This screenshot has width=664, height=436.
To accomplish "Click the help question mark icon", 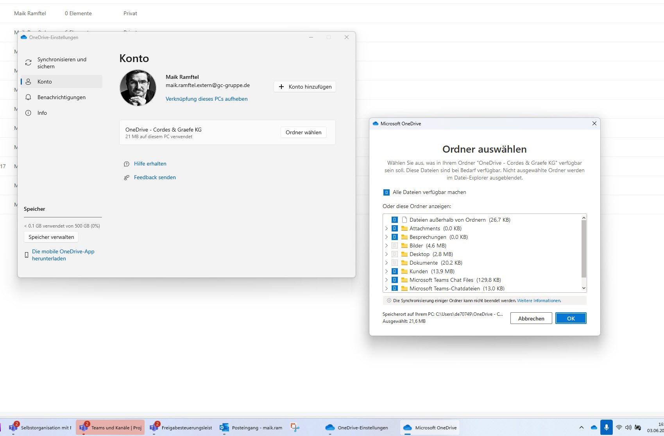I will 126,164.
